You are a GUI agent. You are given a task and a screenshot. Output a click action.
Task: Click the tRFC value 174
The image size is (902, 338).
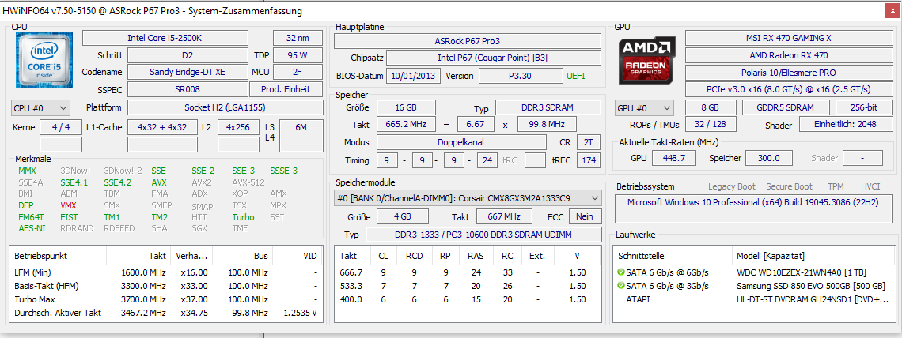pos(588,160)
